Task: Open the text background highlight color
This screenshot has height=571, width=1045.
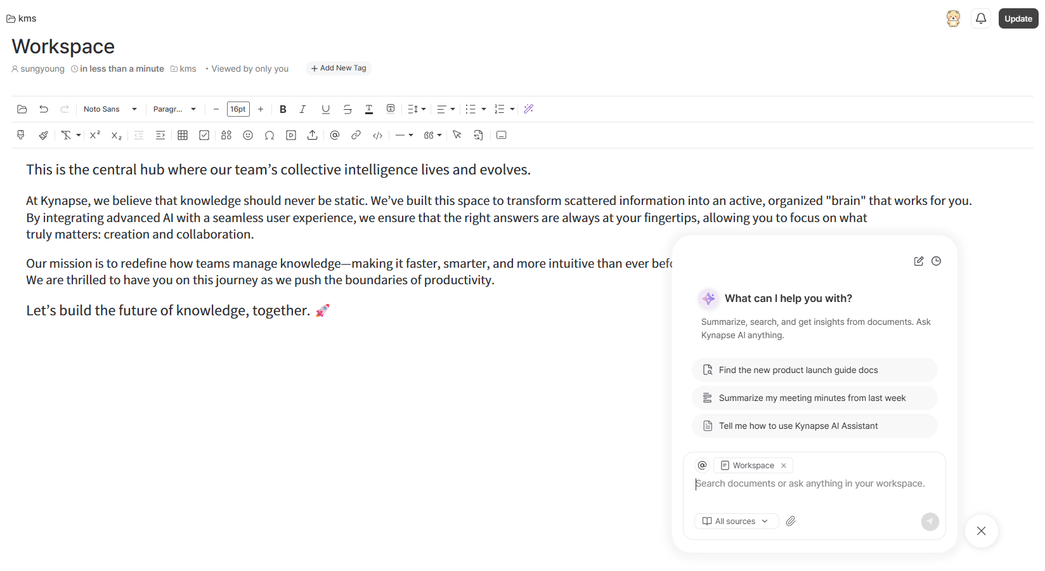Action: 391,109
